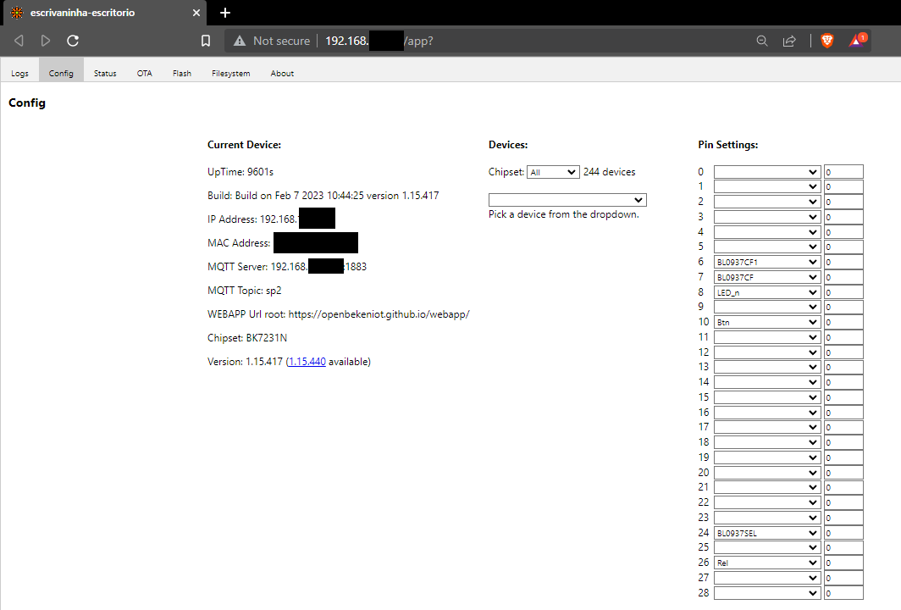
Task: Click pin 24 channel number field
Action: pyautogui.click(x=843, y=533)
